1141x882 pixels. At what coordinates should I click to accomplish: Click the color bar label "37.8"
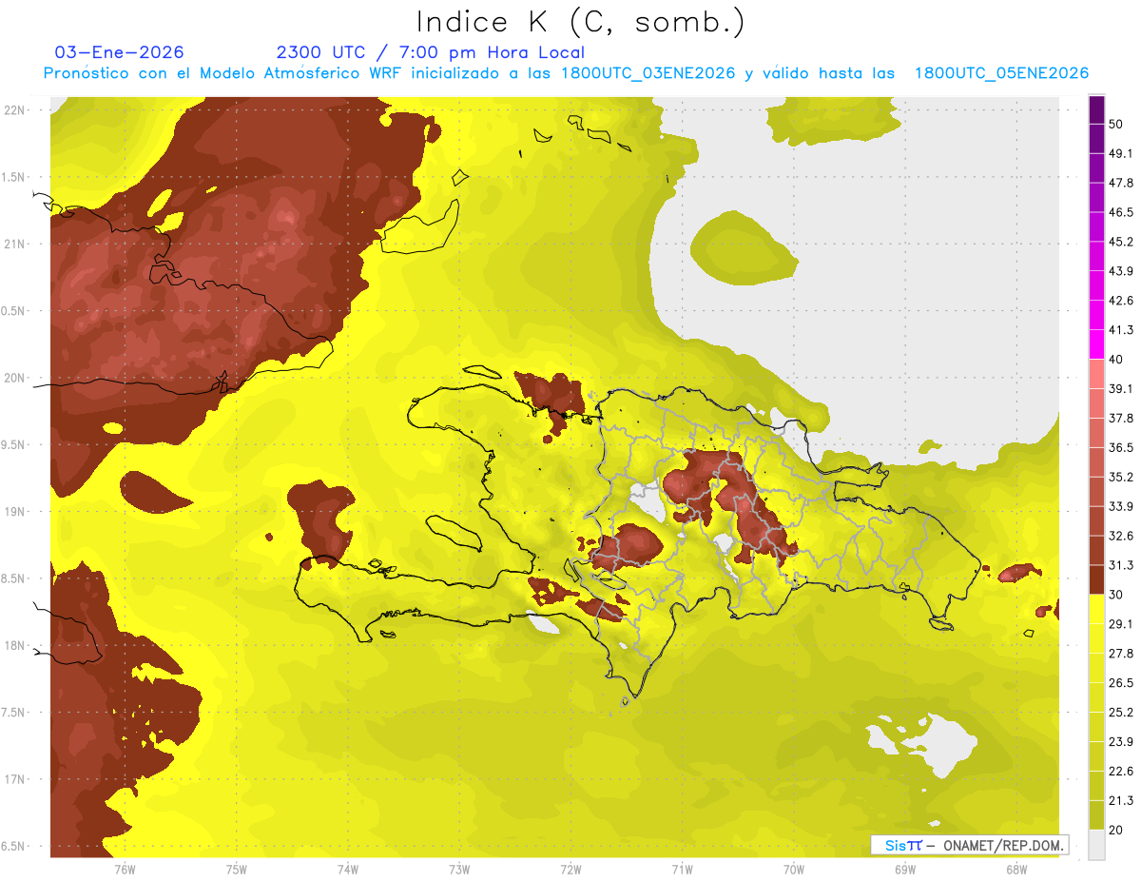coord(1121,418)
